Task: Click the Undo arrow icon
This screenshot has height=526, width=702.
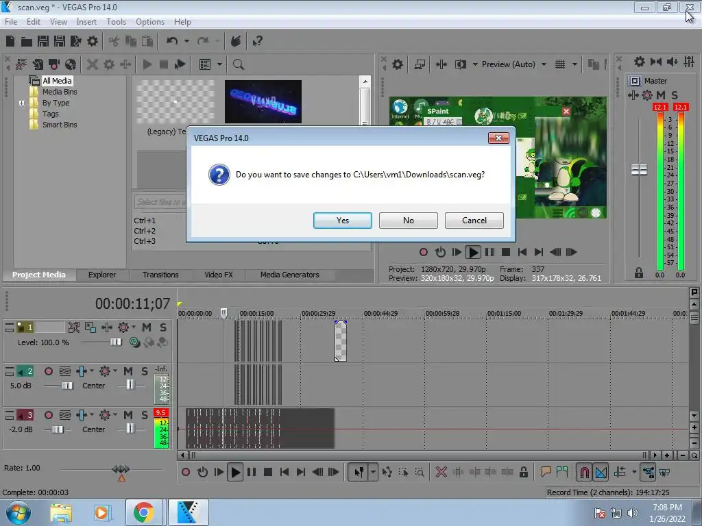Action: [171, 41]
